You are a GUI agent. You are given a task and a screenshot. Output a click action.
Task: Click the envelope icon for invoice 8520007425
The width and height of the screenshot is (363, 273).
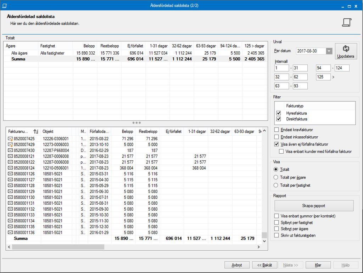pyautogui.click(x=10, y=139)
